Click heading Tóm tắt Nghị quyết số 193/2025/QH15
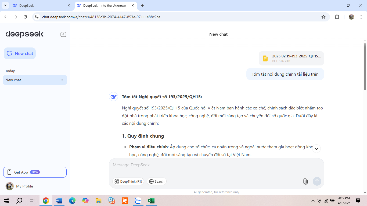Image resolution: width=367 pixels, height=206 pixels. click(162, 97)
